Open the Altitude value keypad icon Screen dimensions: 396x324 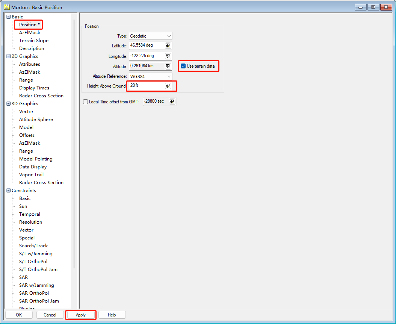point(168,66)
